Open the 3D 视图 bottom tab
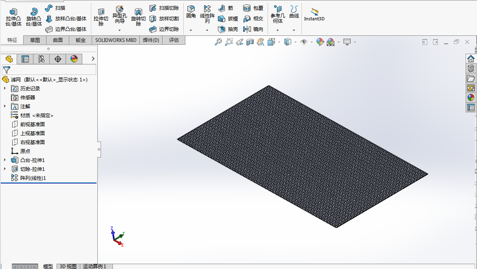The image size is (477, 269). (x=68, y=266)
